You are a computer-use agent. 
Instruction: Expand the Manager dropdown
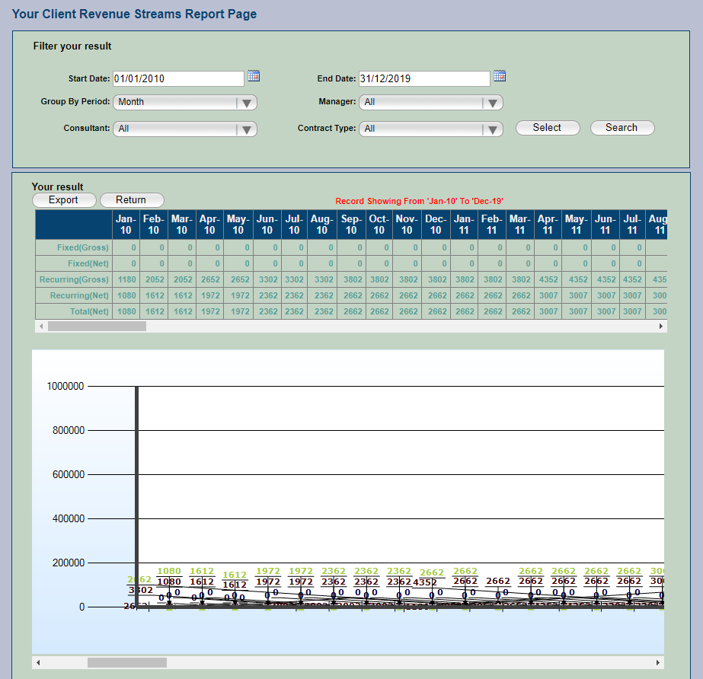click(x=431, y=102)
